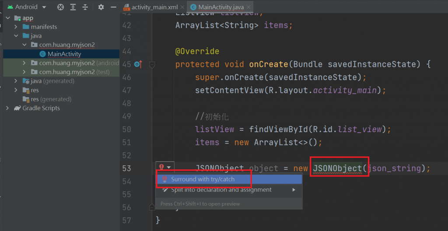Expand Gradle Scripts node
The width and height of the screenshot is (448, 231).
click(x=8, y=108)
